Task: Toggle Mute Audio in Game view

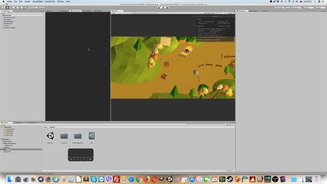Action: pos(219,13)
